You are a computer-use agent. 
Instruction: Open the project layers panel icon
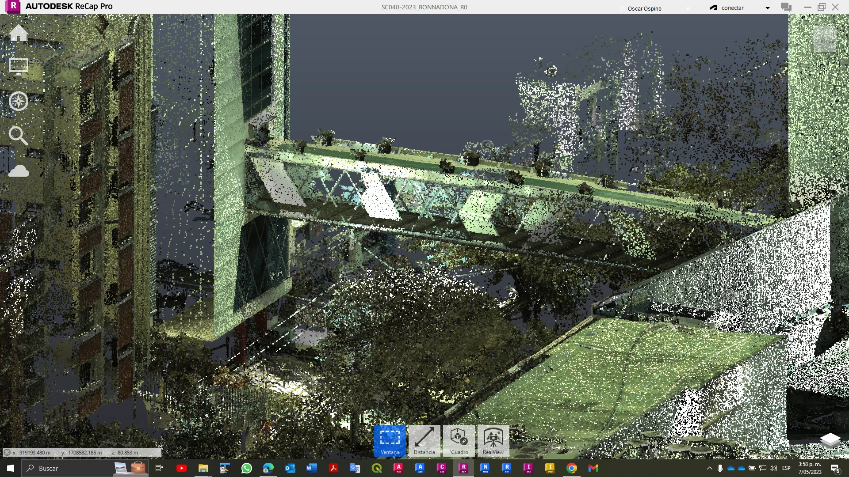[x=830, y=440]
